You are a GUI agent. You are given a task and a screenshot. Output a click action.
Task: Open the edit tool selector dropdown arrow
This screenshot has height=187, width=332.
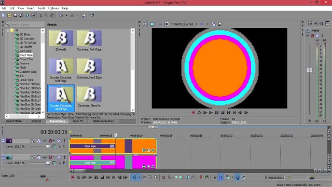[140, 177]
